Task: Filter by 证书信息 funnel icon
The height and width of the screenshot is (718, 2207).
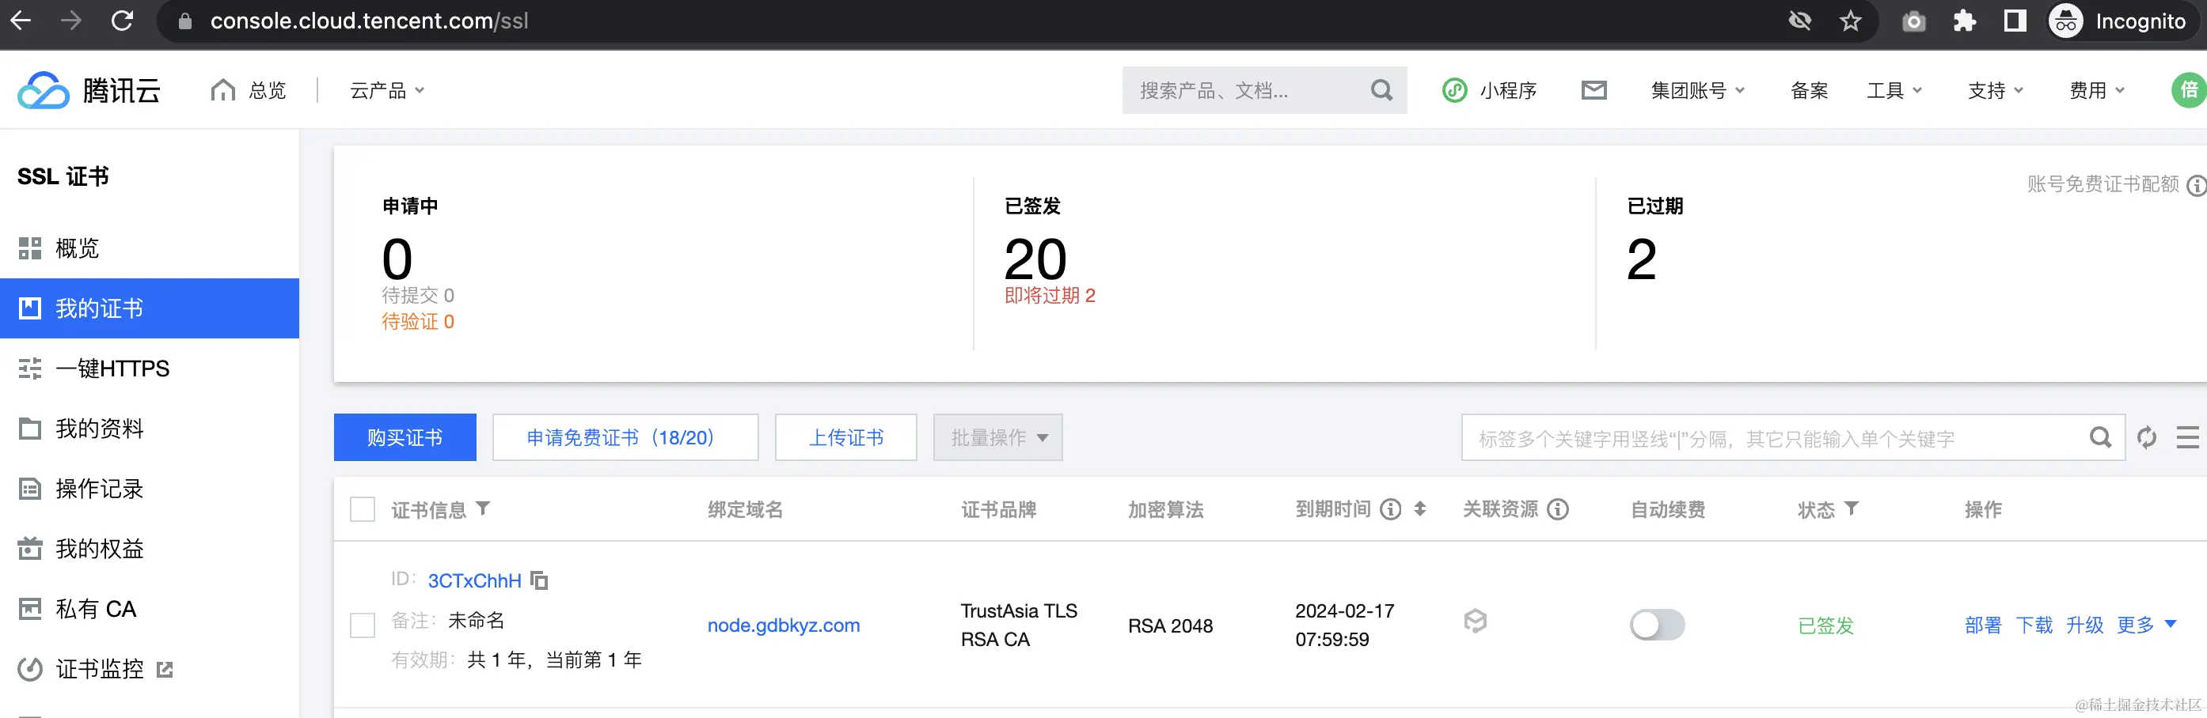Action: point(483,508)
